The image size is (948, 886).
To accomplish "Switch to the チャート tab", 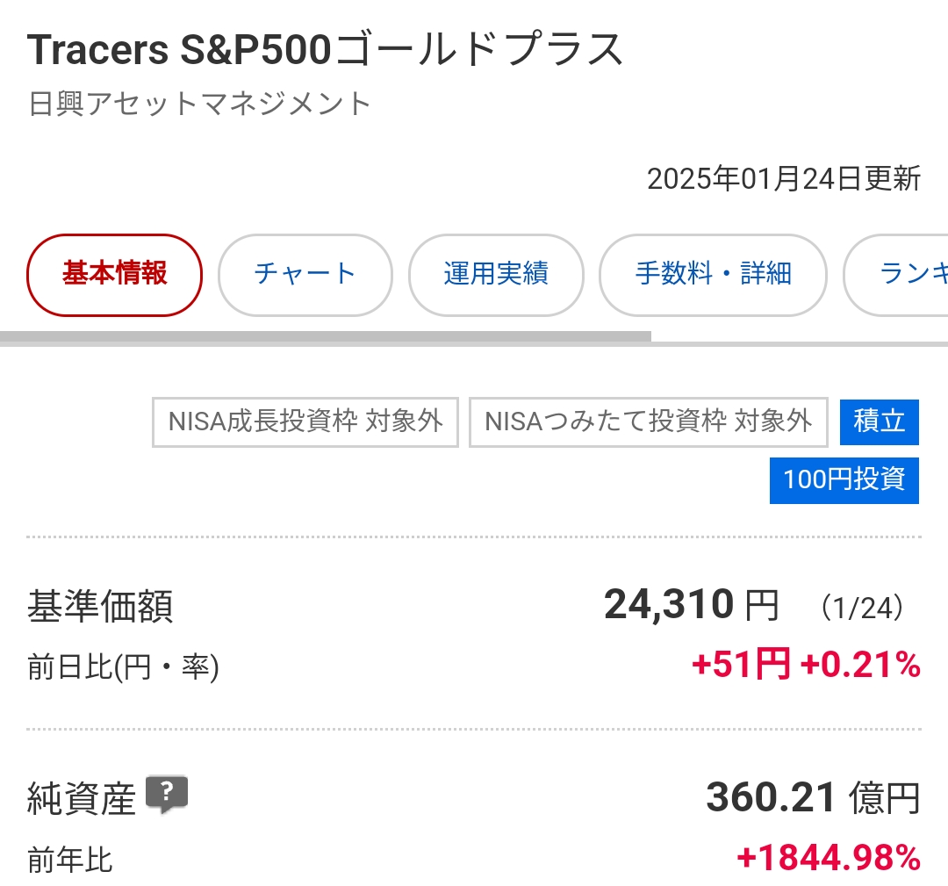I will pos(305,275).
